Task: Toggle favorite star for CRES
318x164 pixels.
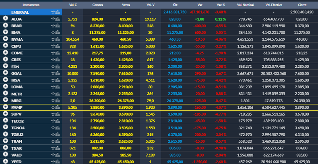Action: 53,60
